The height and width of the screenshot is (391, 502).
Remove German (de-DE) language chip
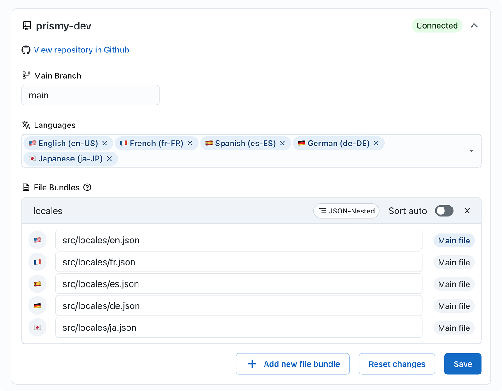point(376,144)
